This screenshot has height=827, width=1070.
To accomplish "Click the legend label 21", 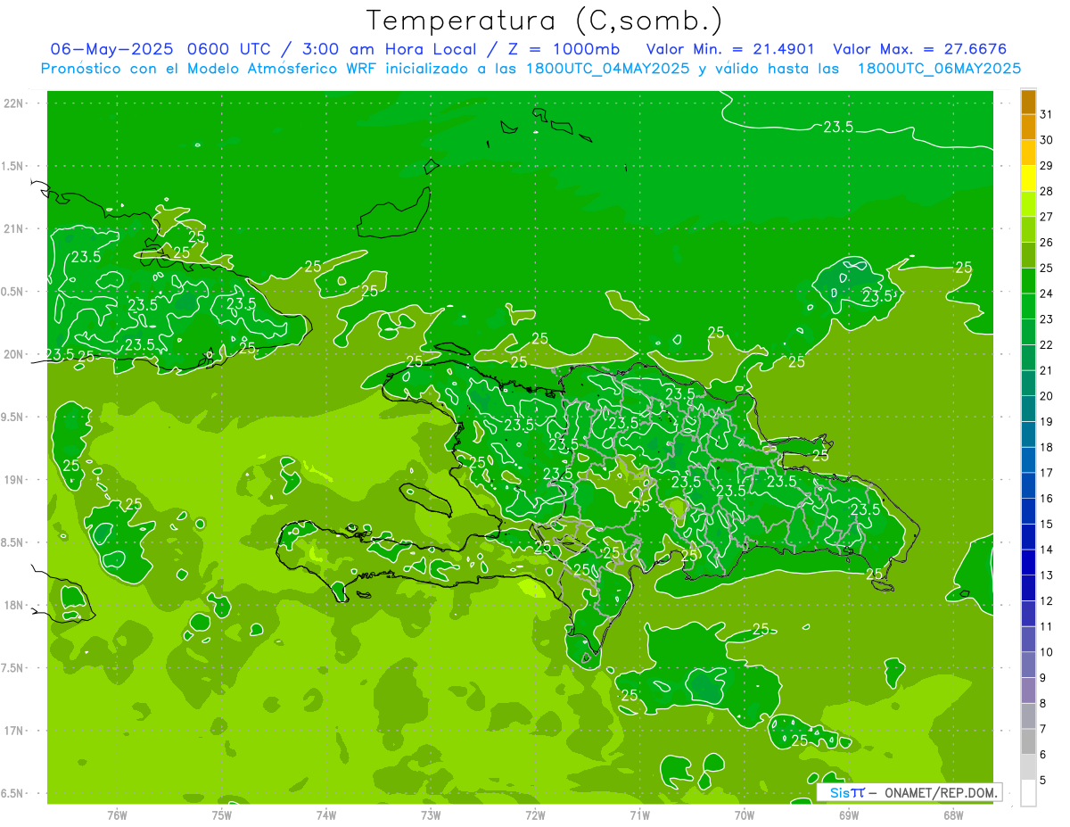I will 1047,370.
